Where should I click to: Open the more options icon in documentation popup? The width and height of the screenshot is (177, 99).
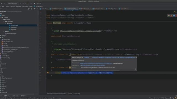(136, 69)
